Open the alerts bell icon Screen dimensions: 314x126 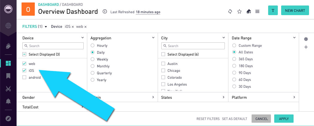pos(8,101)
